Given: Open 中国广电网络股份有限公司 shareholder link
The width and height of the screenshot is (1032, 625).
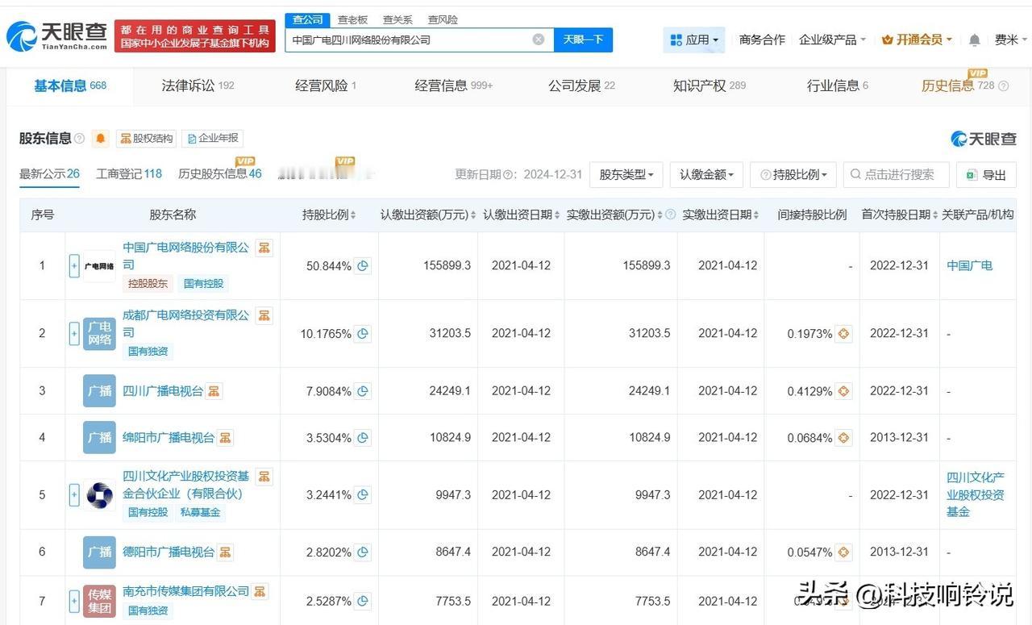Looking at the screenshot, I should point(185,256).
